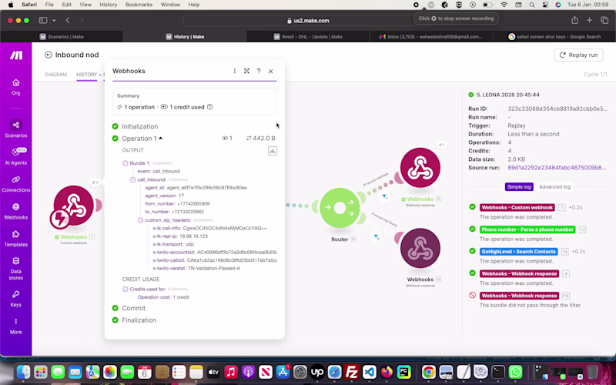Click the Make logo at top of sidebar
Image resolution: width=616 pixels, height=385 pixels.
point(16,55)
